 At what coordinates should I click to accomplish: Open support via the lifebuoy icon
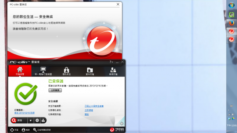(x=14, y=130)
